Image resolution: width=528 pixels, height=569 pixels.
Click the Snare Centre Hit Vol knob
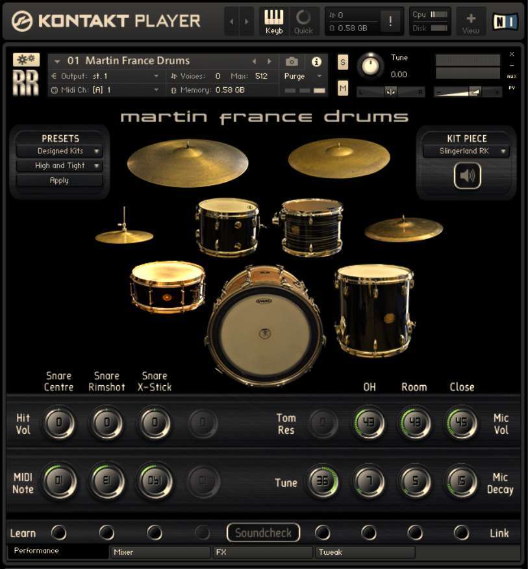[59, 422]
